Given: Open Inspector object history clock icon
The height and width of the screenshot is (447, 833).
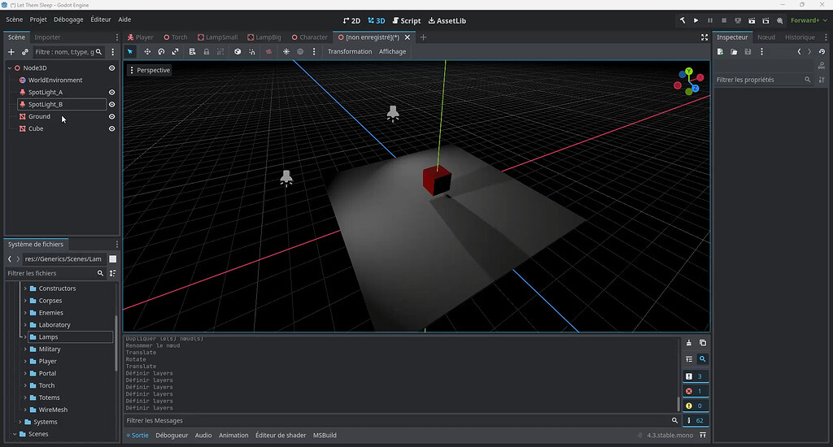Looking at the screenshot, I should pos(822,52).
